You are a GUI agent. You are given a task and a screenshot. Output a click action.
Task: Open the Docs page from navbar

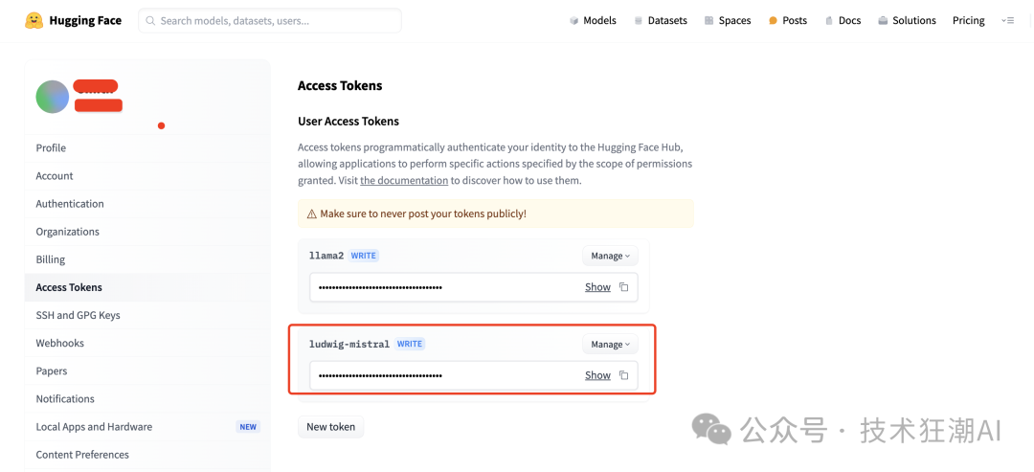click(x=843, y=20)
